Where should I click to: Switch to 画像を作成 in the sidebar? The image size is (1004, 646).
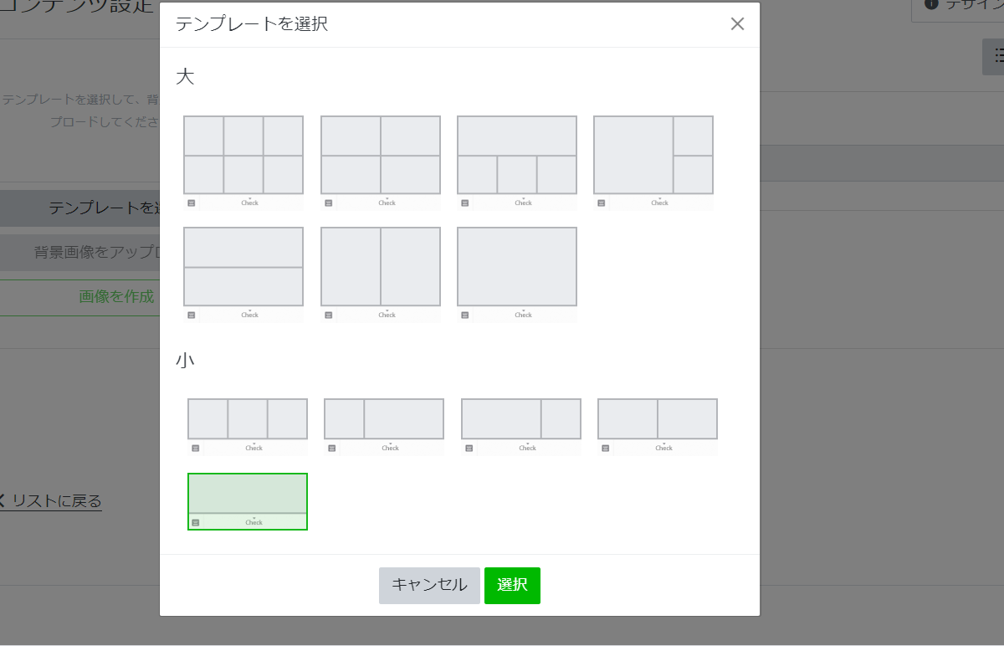pyautogui.click(x=115, y=297)
